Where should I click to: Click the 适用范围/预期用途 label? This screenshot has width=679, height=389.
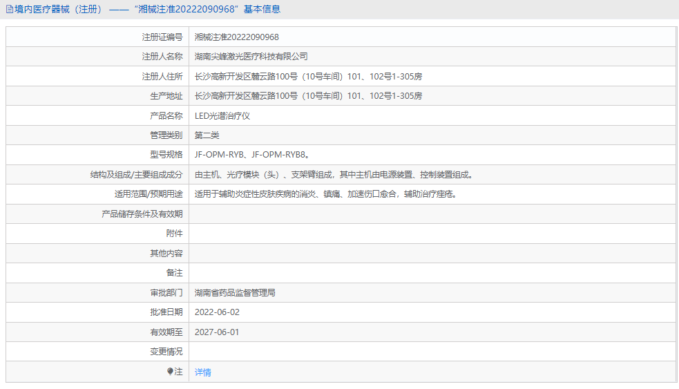149,194
